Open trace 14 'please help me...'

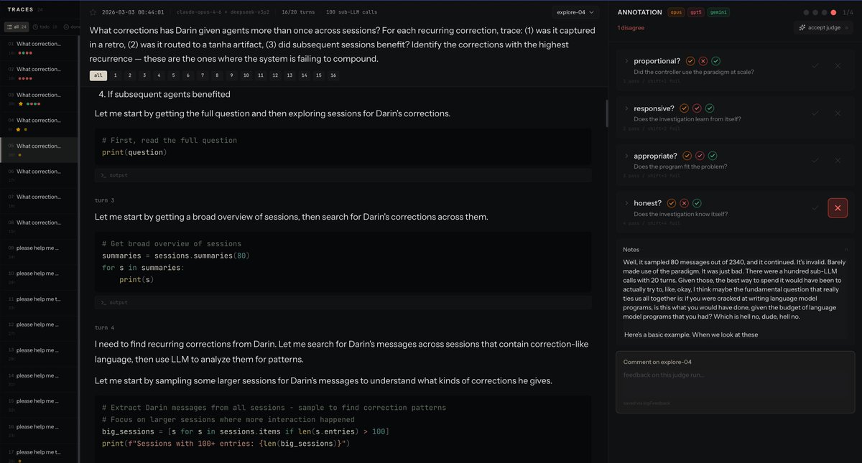click(x=39, y=380)
